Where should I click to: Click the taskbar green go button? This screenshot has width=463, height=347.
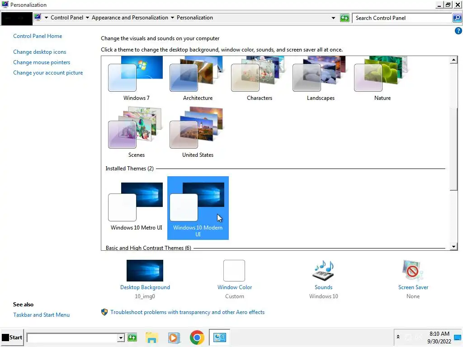tap(132, 338)
